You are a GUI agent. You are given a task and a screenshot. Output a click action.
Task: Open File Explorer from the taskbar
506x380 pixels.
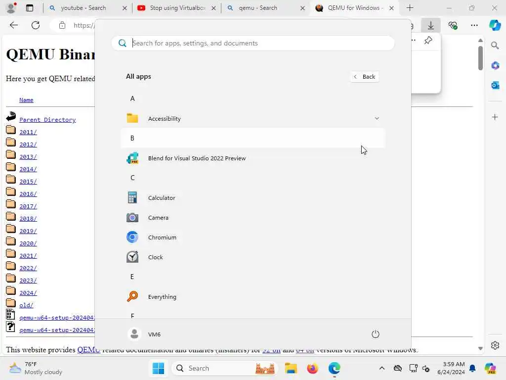click(x=291, y=368)
